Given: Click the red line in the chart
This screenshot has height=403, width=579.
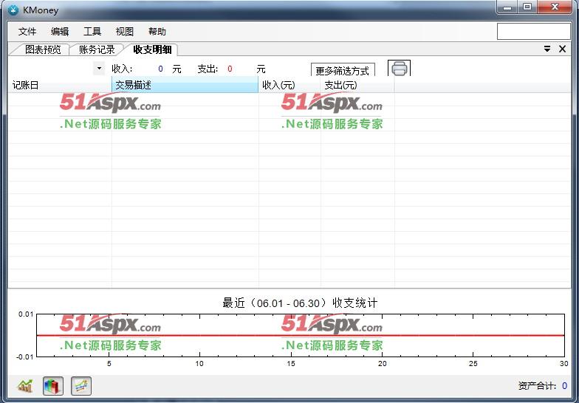Looking at the screenshot, I should (x=300, y=335).
